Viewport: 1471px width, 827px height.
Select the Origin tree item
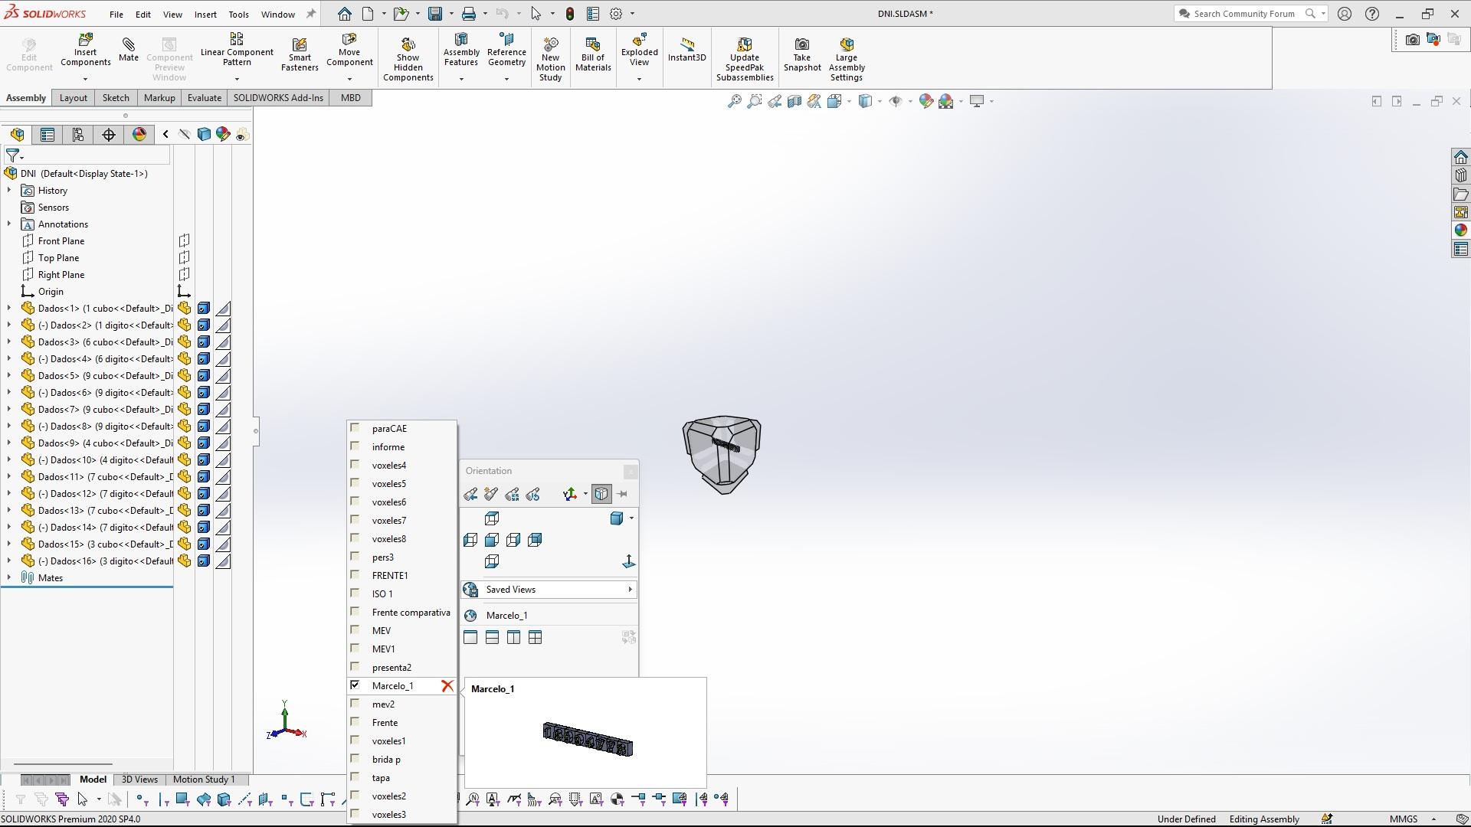click(x=51, y=292)
